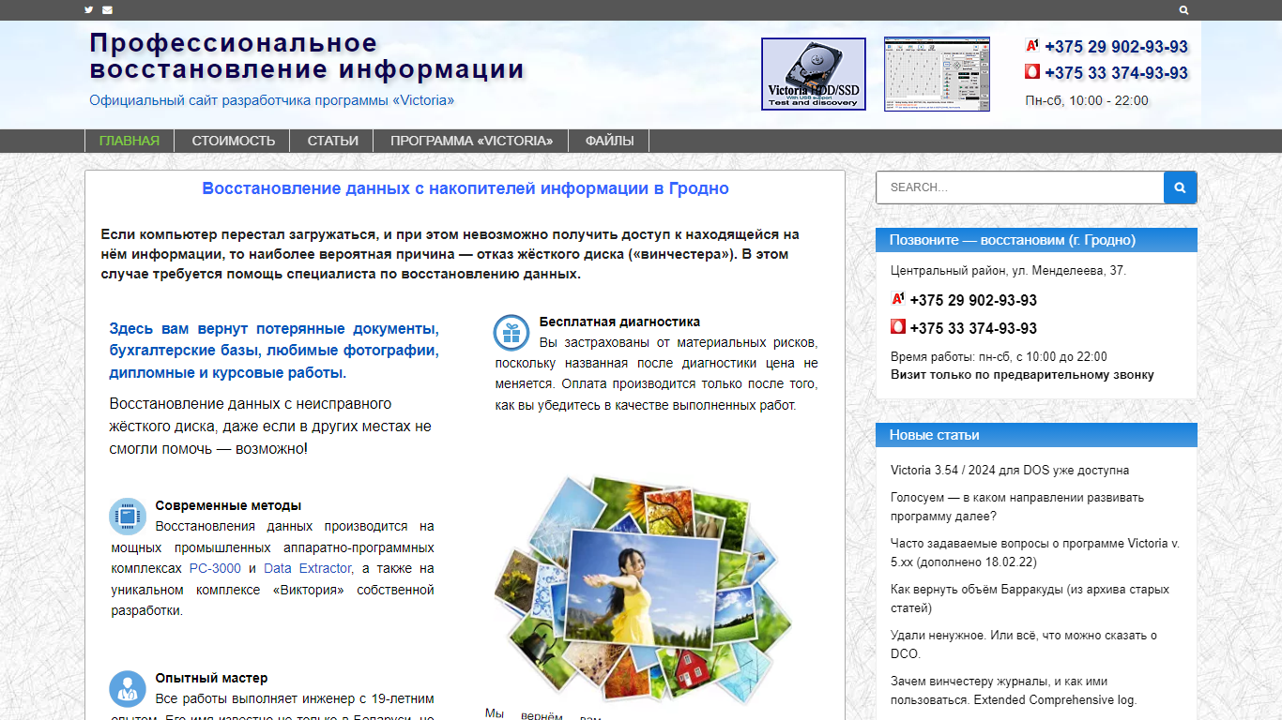Click the Опытный мастер heading
Viewport: 1282px width, 720px height.
pyautogui.click(x=211, y=678)
